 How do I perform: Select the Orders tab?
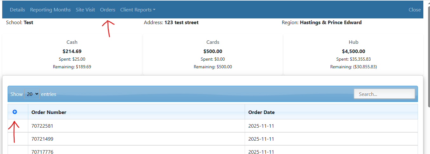pos(108,10)
